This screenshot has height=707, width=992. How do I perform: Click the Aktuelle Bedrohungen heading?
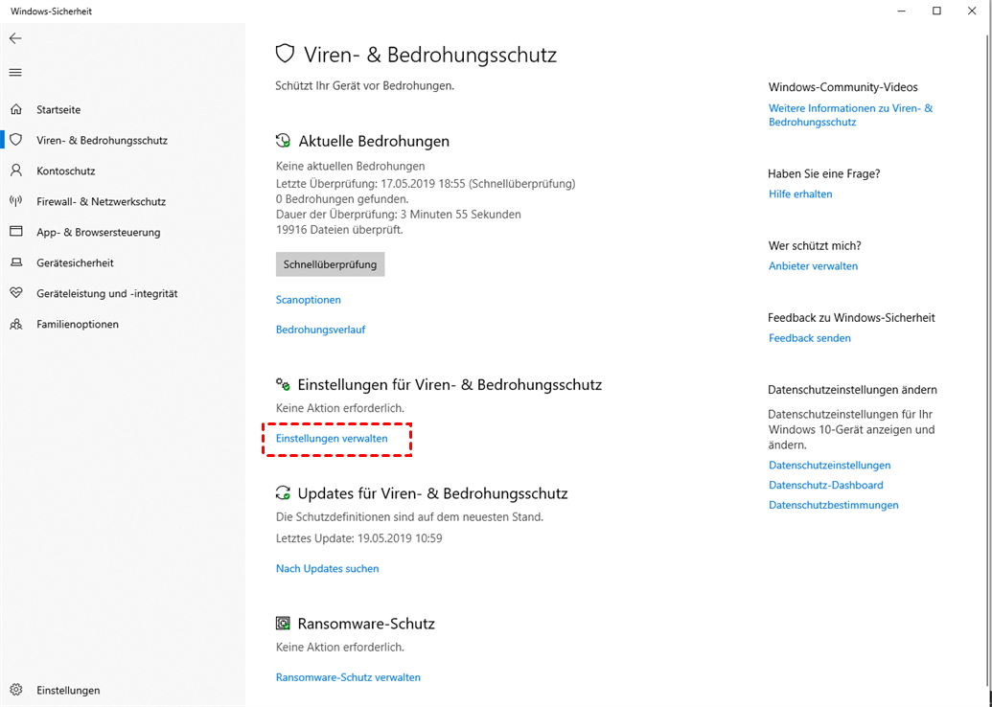tap(374, 141)
